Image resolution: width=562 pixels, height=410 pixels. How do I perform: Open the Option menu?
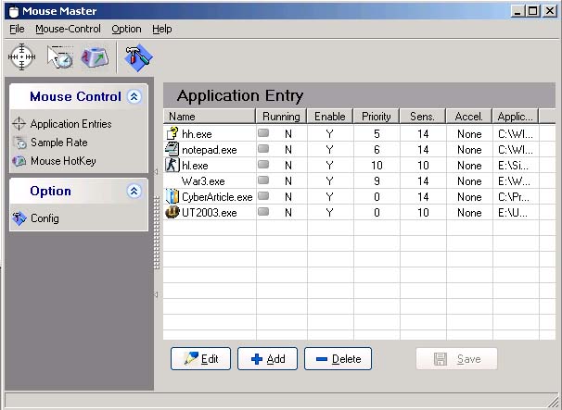[126, 29]
